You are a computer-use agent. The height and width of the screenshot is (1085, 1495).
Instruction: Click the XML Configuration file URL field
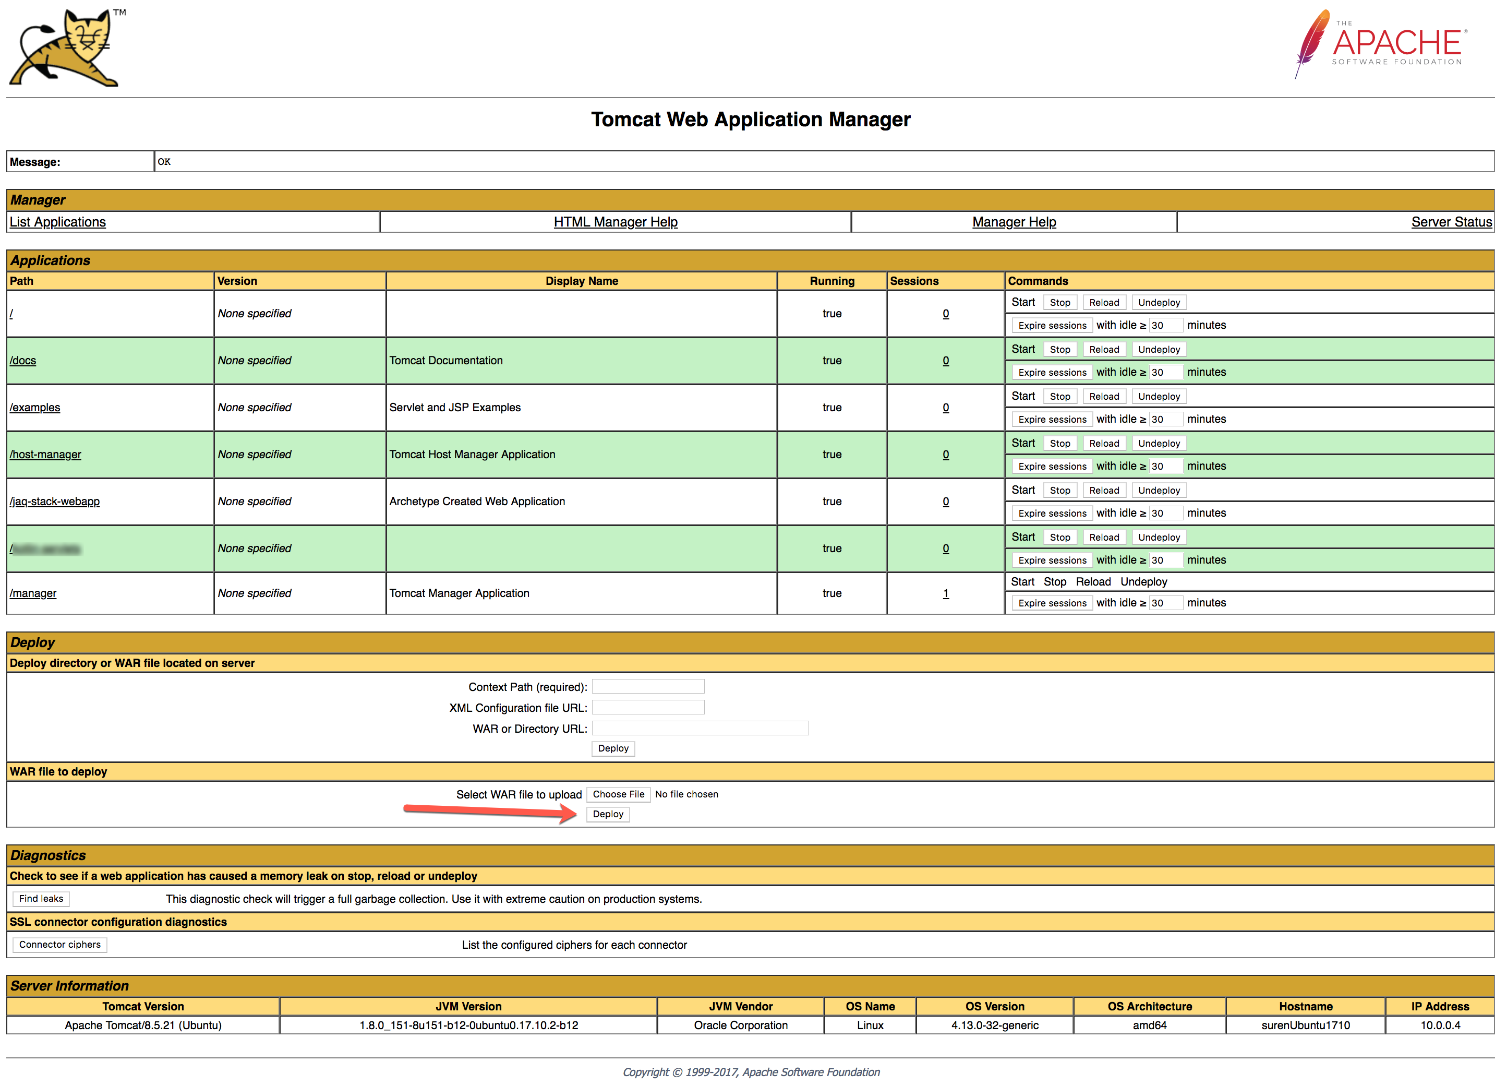647,708
